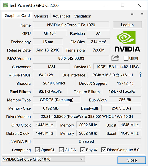Click the Default Clock value 1443 MHz
The height and width of the screenshot is (166, 148).
(45, 133)
